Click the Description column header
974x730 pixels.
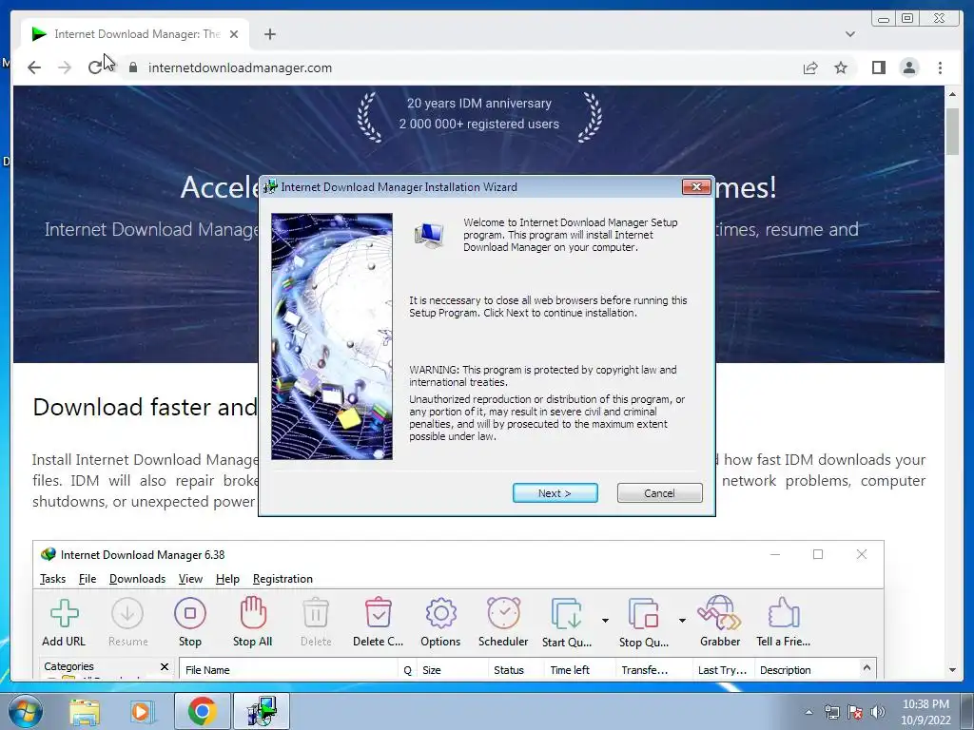(807, 670)
